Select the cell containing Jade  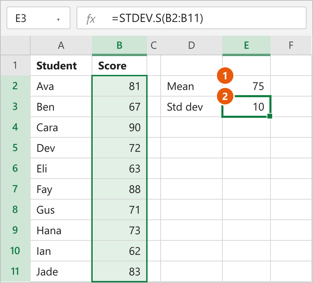click(61, 271)
